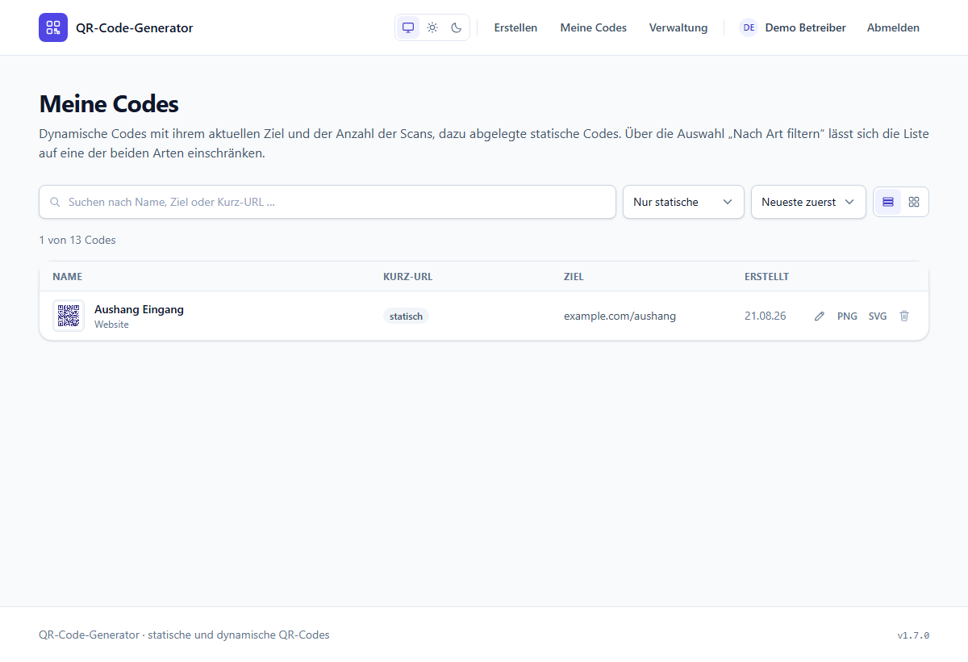Switch to light theme

432,27
